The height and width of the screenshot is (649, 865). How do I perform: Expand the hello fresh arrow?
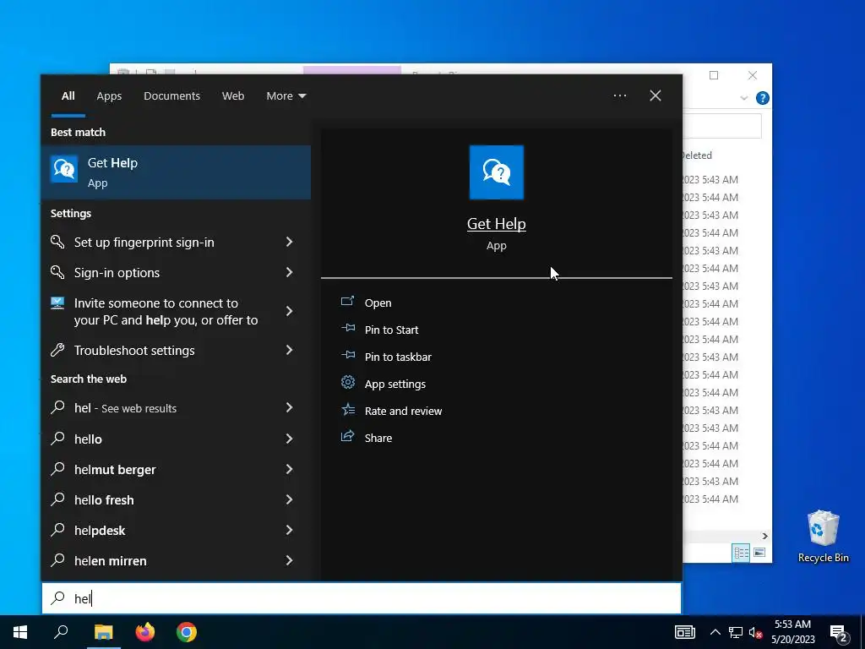(289, 499)
